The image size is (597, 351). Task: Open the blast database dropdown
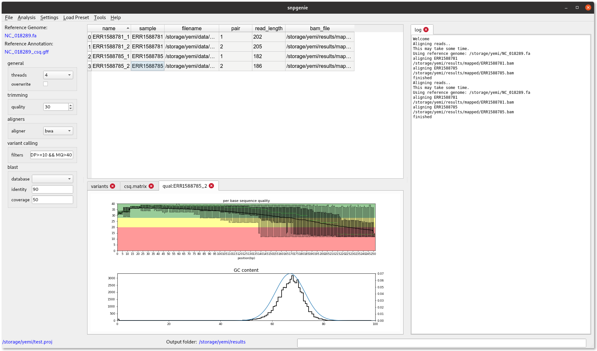tap(52, 179)
